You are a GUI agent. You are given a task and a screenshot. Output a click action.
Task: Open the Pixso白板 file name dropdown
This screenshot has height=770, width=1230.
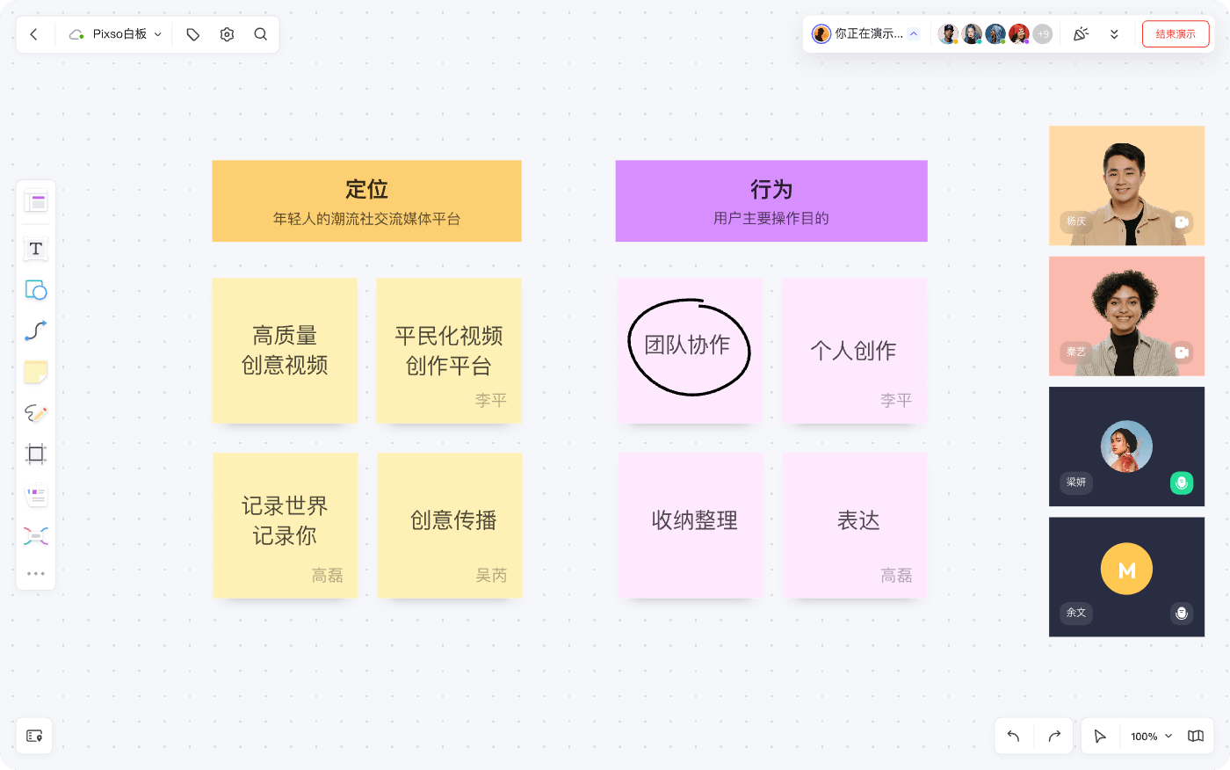coord(156,34)
